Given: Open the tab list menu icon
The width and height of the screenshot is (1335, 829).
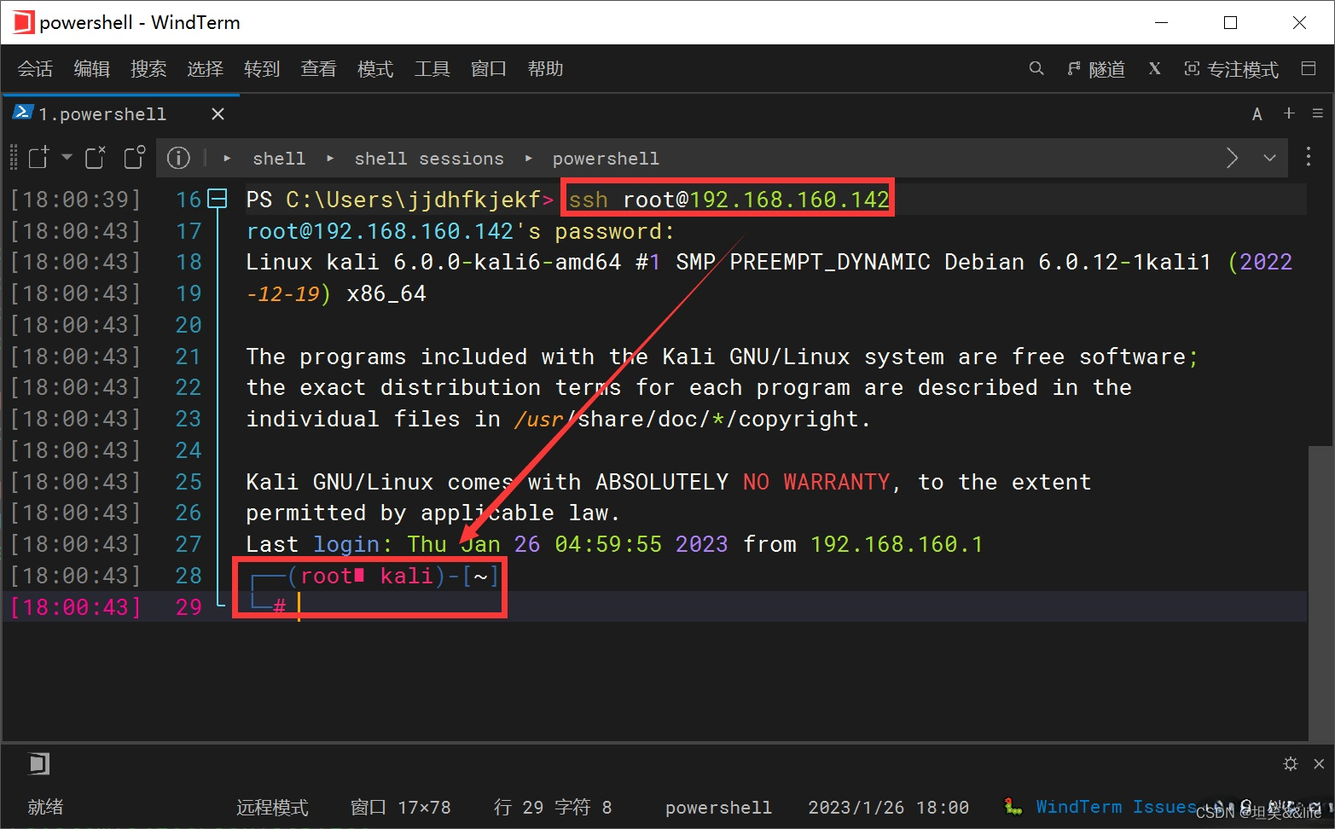Looking at the screenshot, I should (x=1318, y=113).
